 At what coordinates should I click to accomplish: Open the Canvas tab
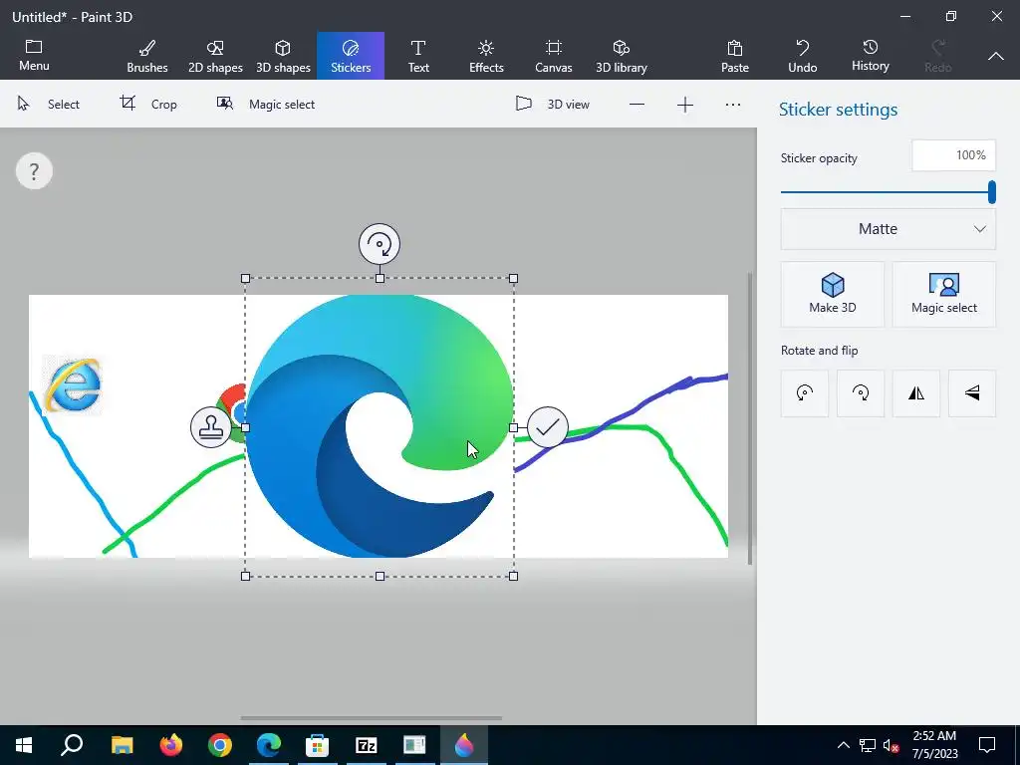554,56
